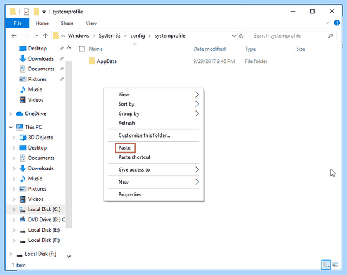
Task: Click Windows in the address breadcrumb
Action: [x=79, y=36]
